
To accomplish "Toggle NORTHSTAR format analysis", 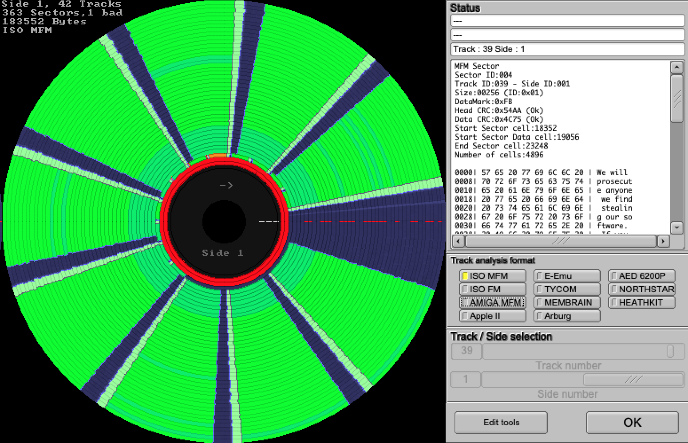I will pos(641,289).
